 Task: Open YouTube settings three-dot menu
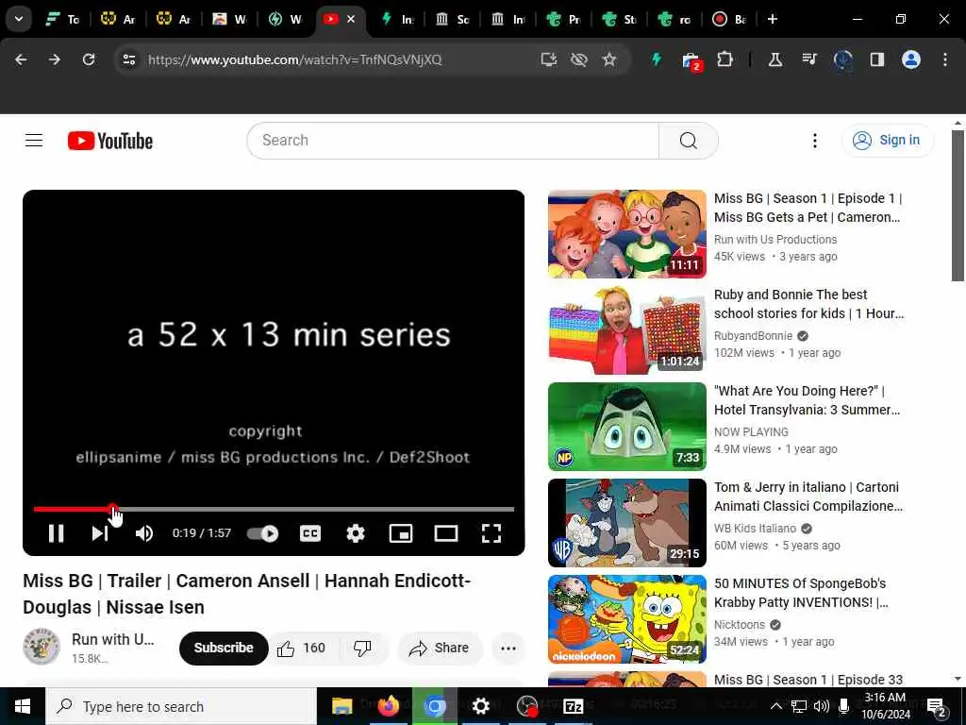814,141
